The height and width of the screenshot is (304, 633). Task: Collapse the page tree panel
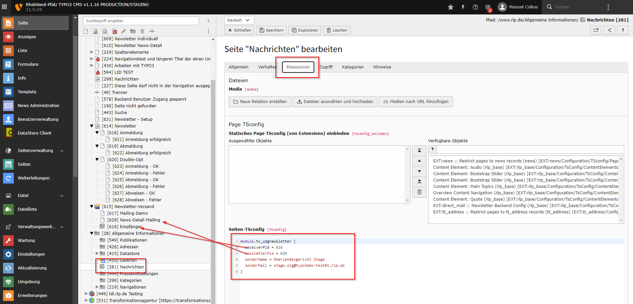[x=209, y=21]
